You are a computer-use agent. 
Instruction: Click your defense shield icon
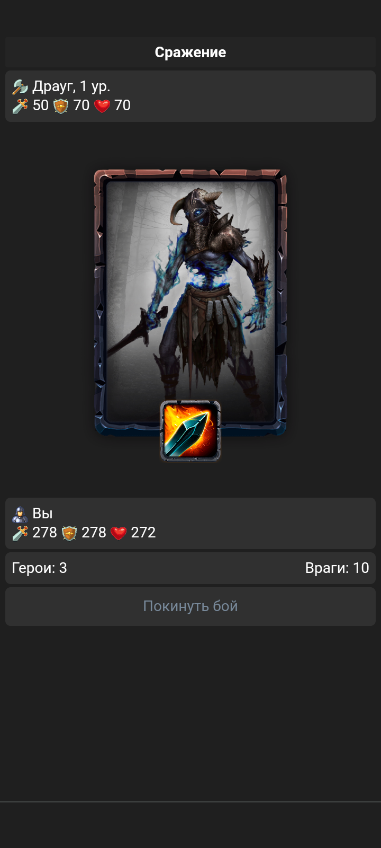[x=69, y=533]
